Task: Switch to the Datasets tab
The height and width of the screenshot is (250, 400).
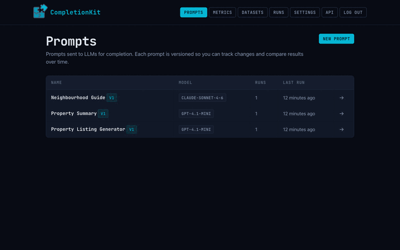Action: click(x=252, y=12)
